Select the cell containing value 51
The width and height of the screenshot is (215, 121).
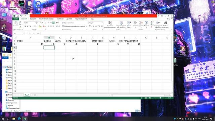click(x=124, y=44)
